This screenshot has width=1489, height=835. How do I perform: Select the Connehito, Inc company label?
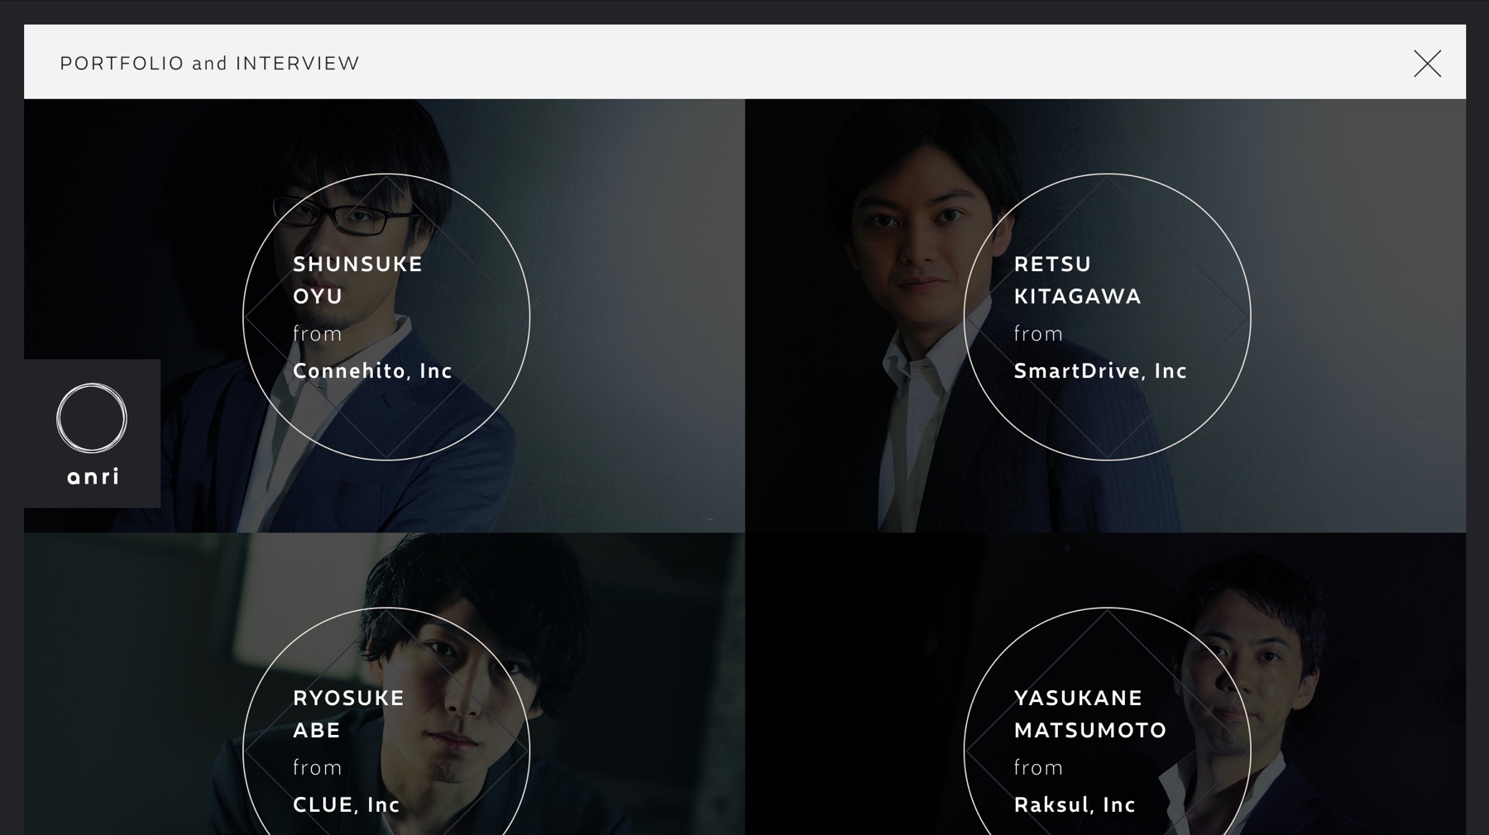point(372,371)
